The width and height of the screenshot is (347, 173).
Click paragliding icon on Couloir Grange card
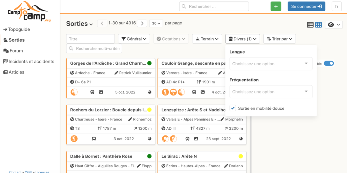pyautogui.click(x=173, y=92)
